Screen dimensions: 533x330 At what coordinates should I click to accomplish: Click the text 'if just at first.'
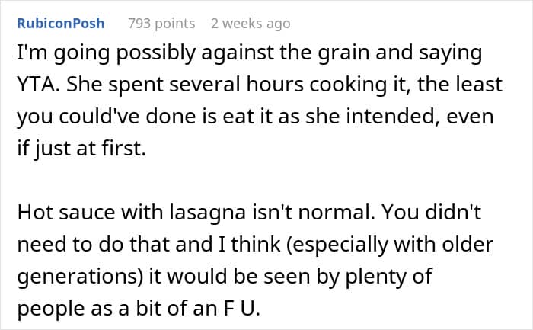click(x=78, y=146)
